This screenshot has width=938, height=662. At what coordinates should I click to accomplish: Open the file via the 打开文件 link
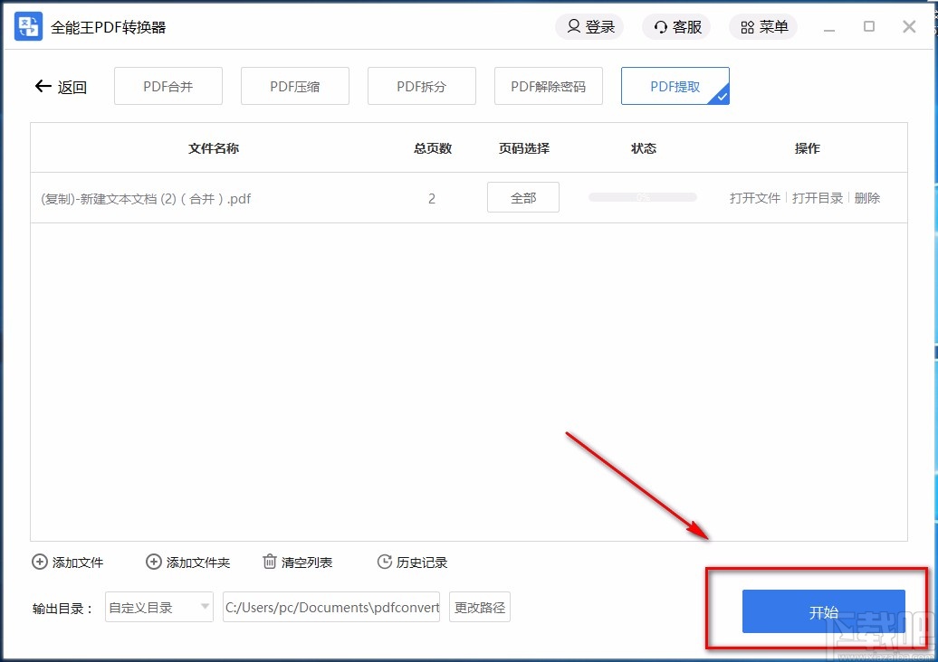tap(754, 198)
